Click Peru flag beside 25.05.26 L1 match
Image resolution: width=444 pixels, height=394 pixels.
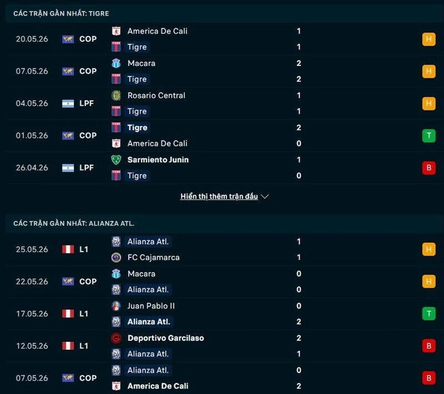click(x=68, y=249)
